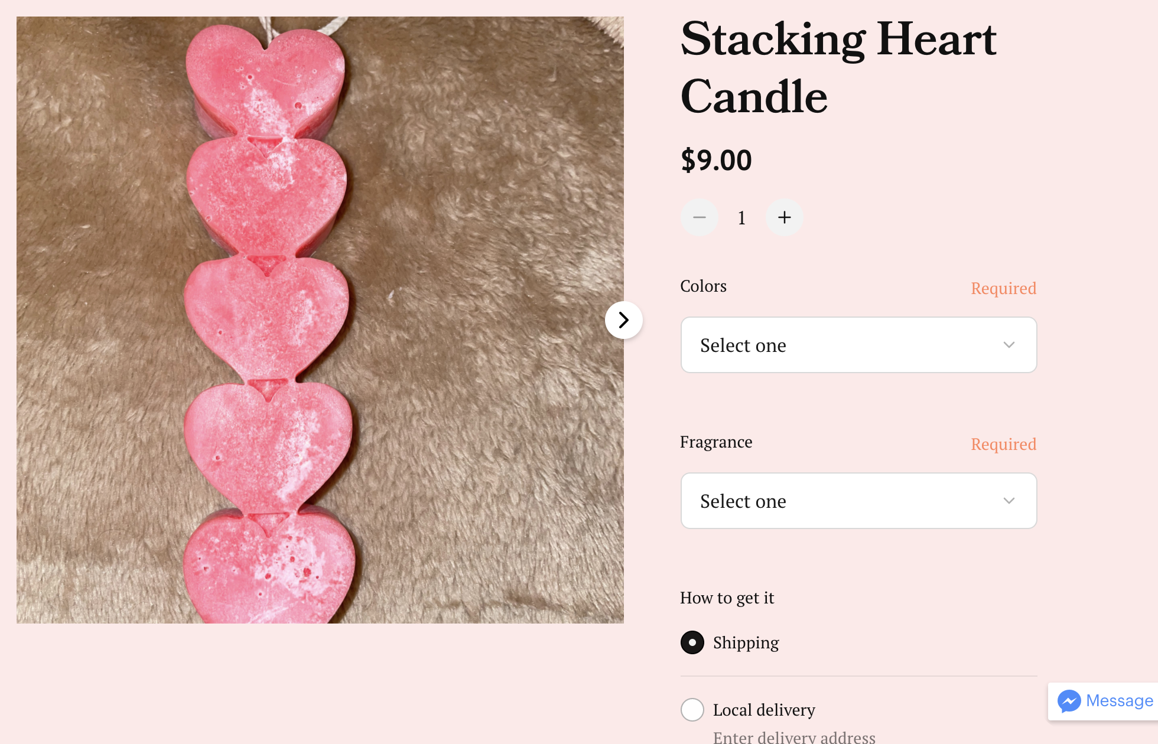The height and width of the screenshot is (744, 1158).
Task: Increase quantity with the plus button
Action: [x=784, y=218]
